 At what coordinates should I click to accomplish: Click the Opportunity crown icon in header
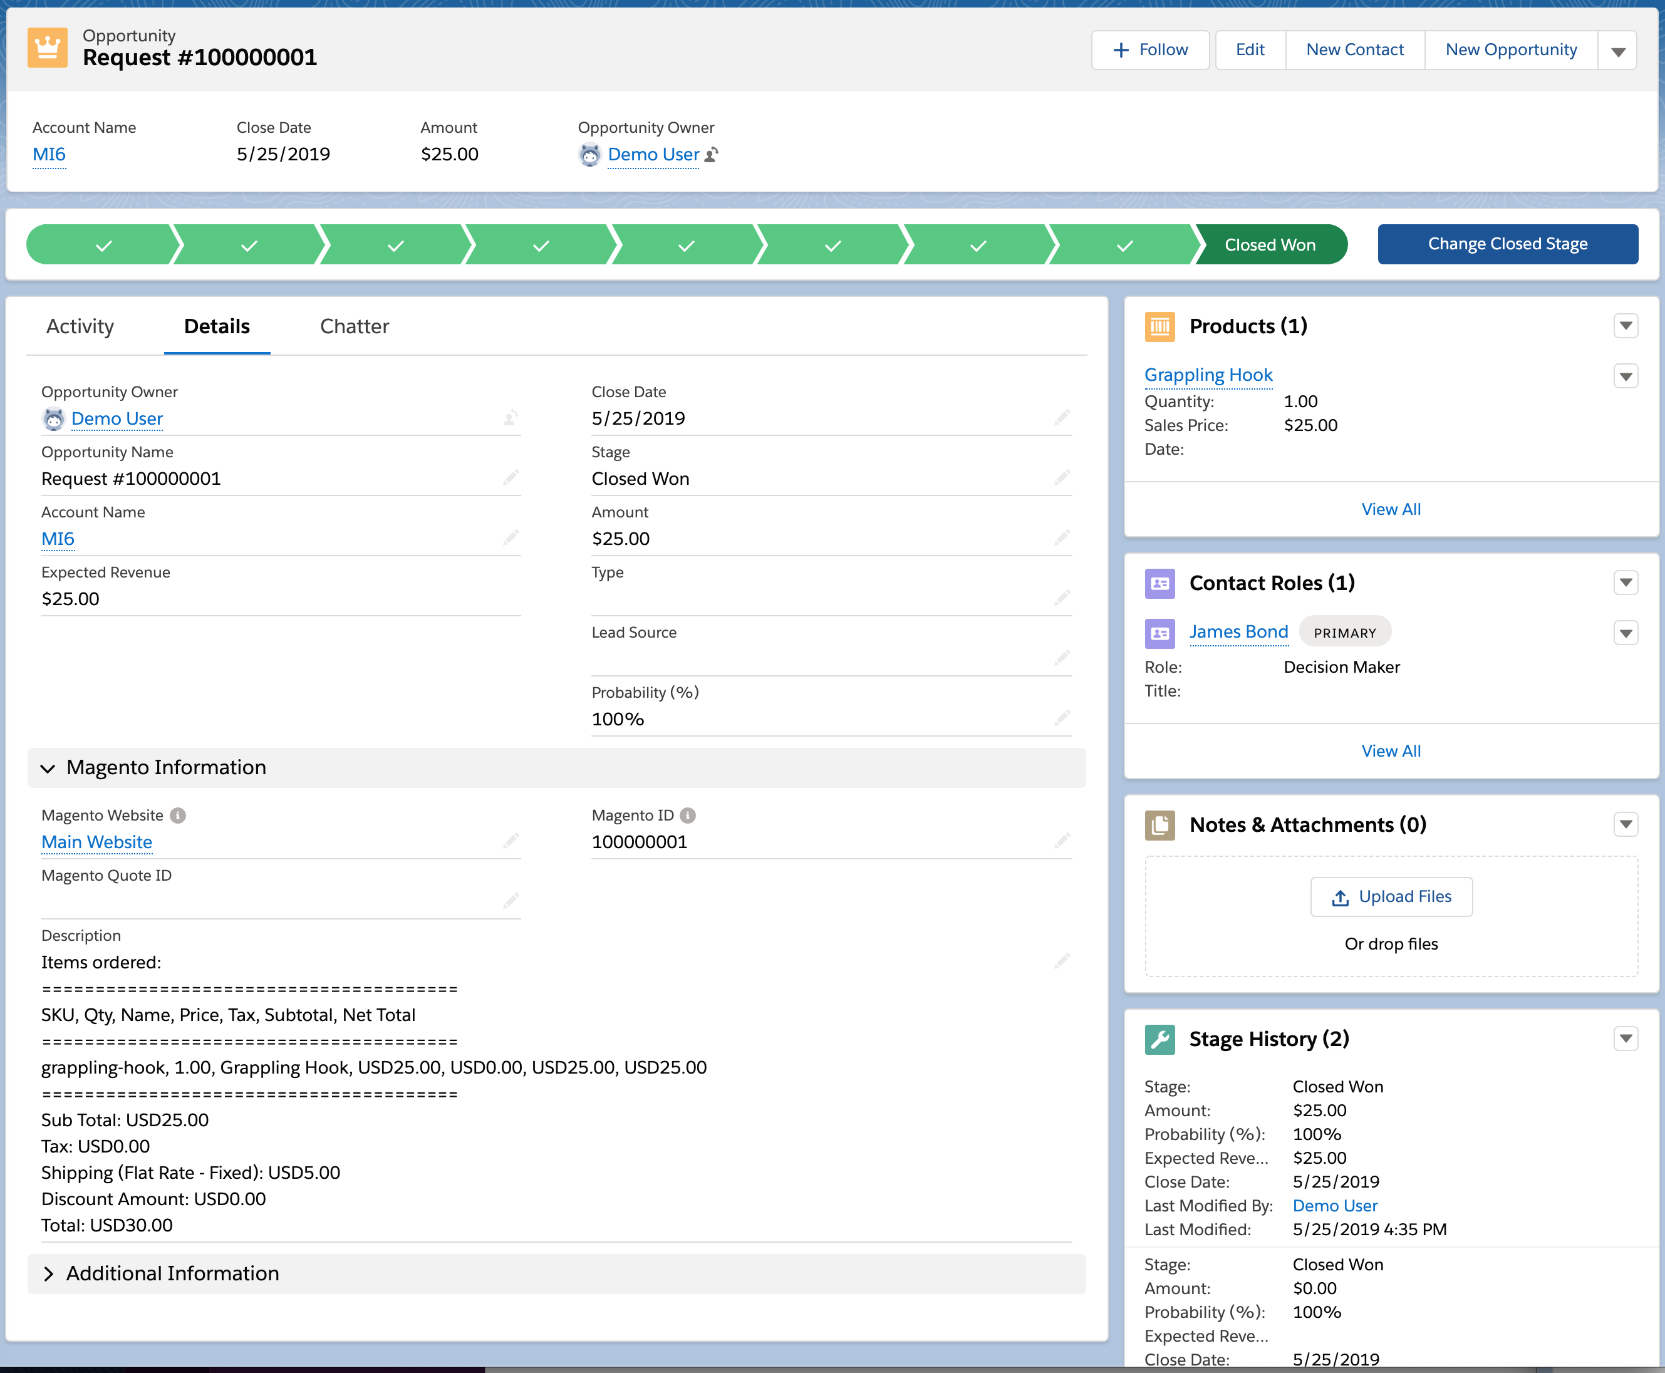pos(48,48)
